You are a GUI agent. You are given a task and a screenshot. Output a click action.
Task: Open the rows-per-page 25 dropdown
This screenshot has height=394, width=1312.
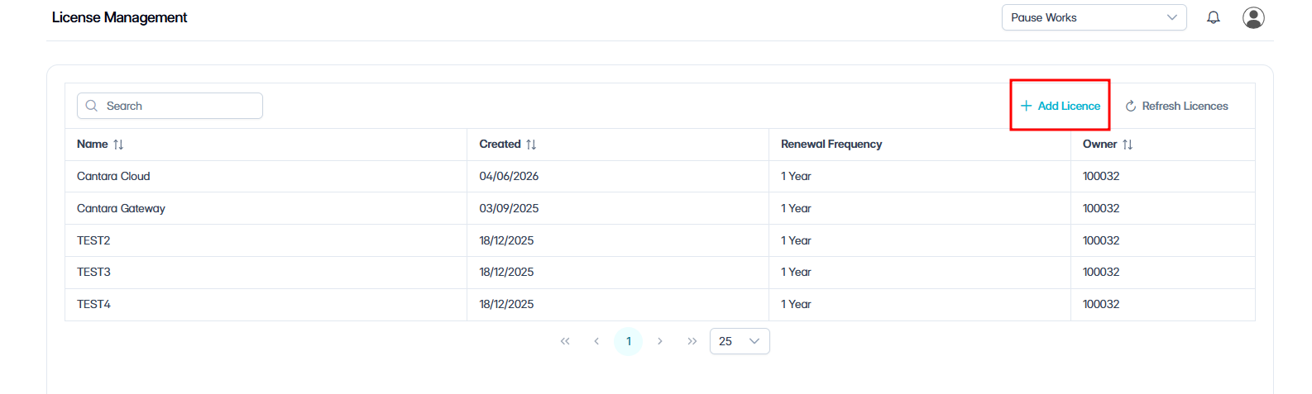click(x=740, y=341)
